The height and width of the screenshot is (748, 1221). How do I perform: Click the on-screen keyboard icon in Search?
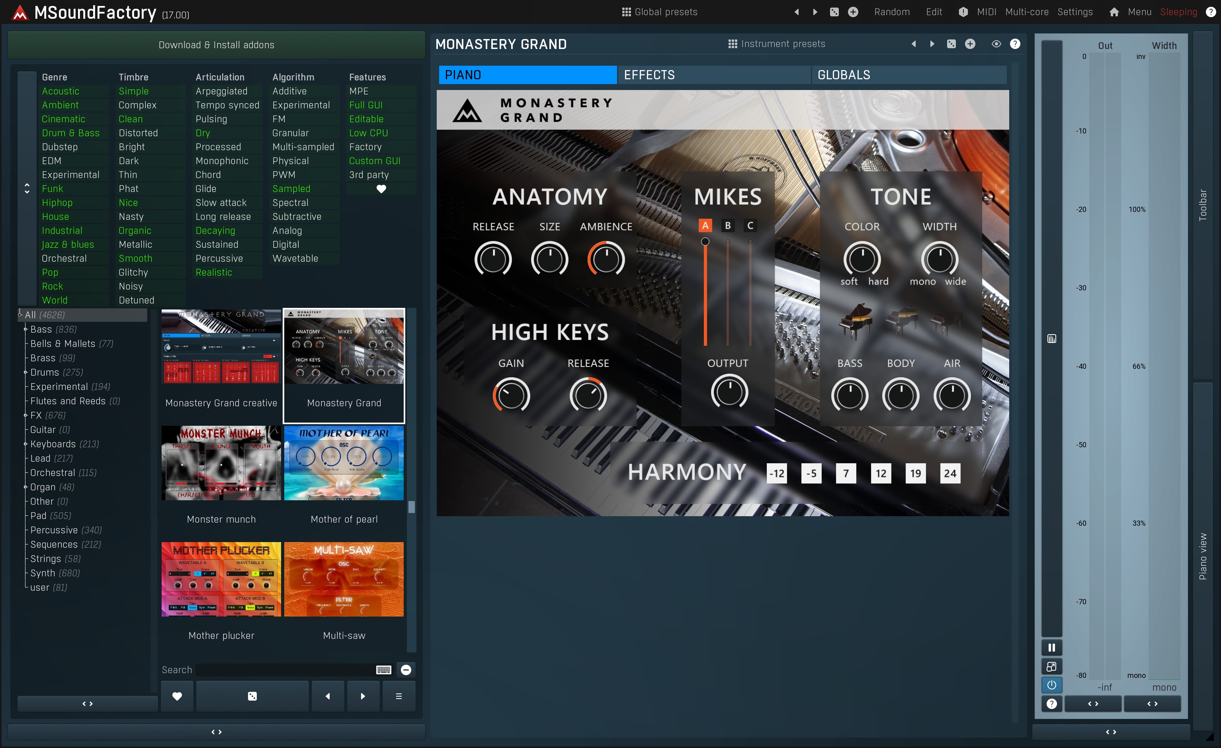383,670
